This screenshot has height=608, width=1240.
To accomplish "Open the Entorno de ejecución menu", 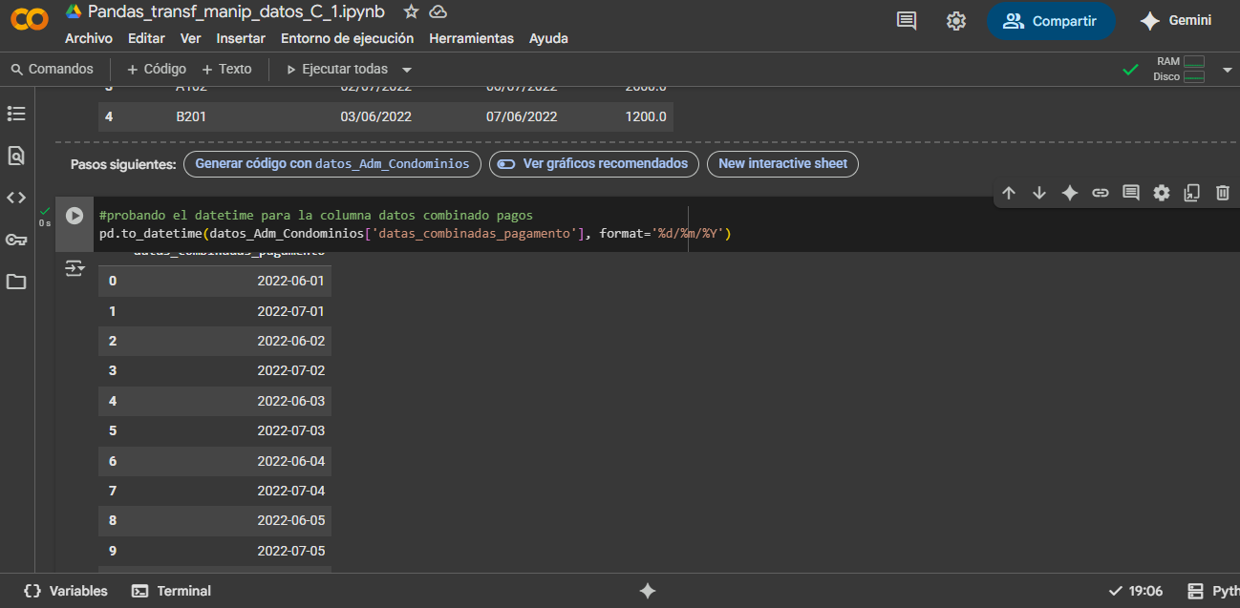I will coord(348,38).
